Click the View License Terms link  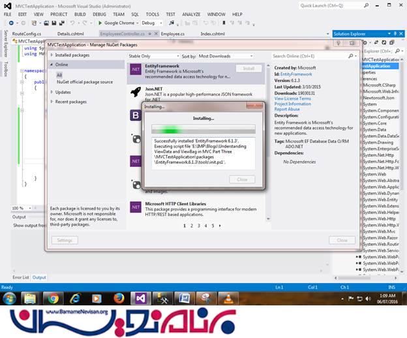(x=292, y=98)
